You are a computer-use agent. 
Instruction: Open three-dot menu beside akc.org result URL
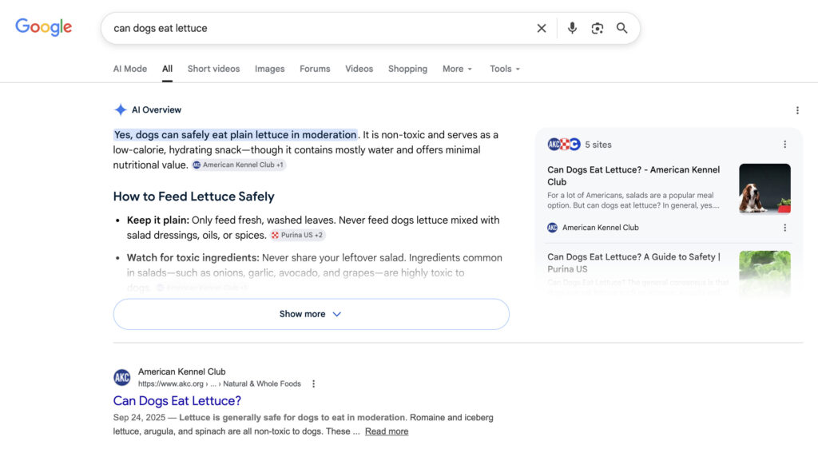coord(313,383)
